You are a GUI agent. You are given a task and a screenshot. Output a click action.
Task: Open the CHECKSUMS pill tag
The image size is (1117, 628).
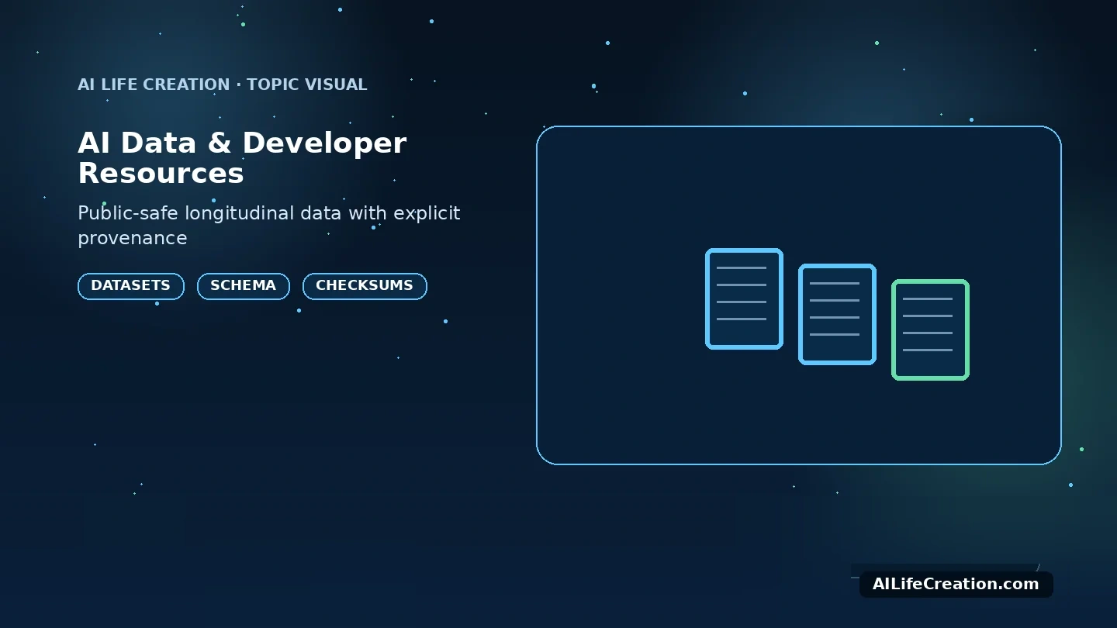coord(365,286)
